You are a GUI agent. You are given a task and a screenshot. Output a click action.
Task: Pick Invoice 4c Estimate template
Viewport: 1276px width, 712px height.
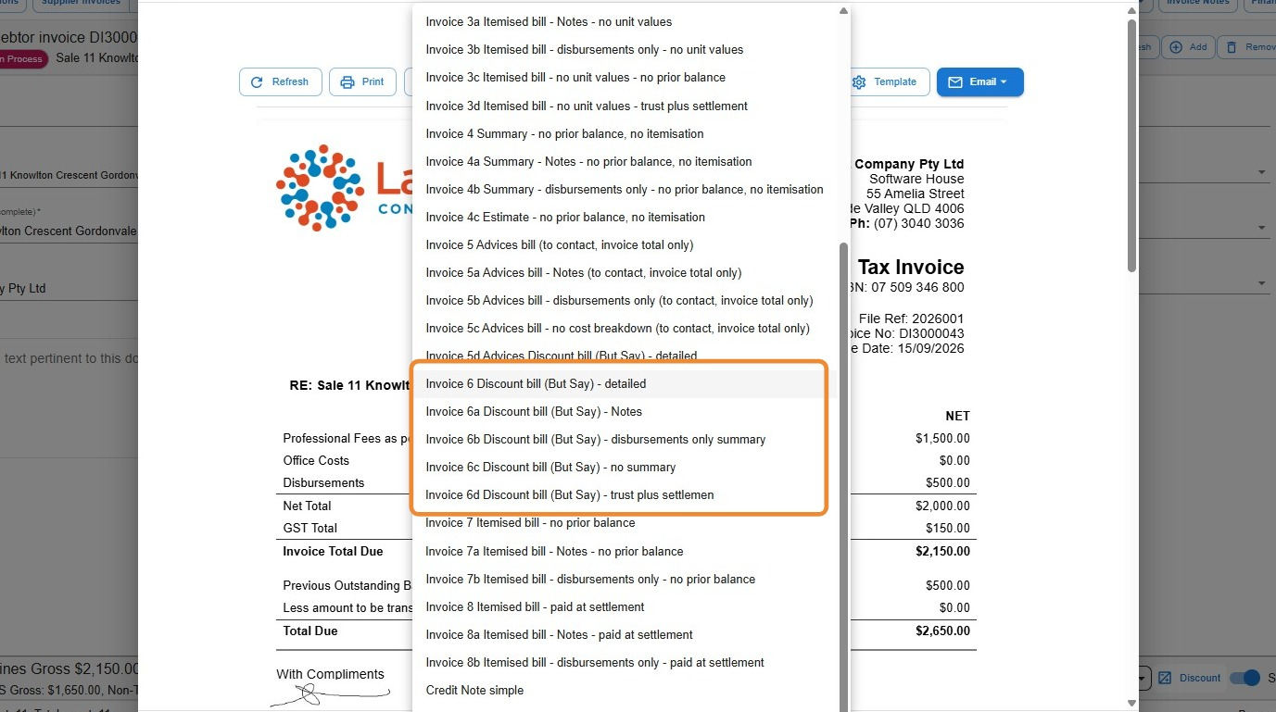(x=626, y=217)
